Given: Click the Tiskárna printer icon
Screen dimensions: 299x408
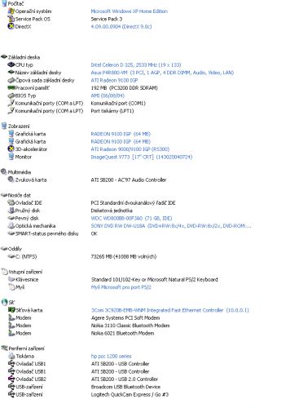Looking at the screenshot, I should (x=11, y=356).
